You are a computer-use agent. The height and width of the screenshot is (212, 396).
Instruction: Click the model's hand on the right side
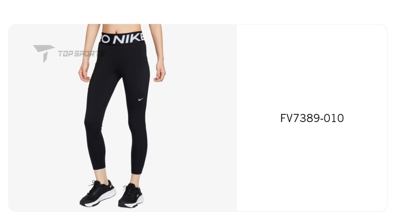click(x=159, y=71)
